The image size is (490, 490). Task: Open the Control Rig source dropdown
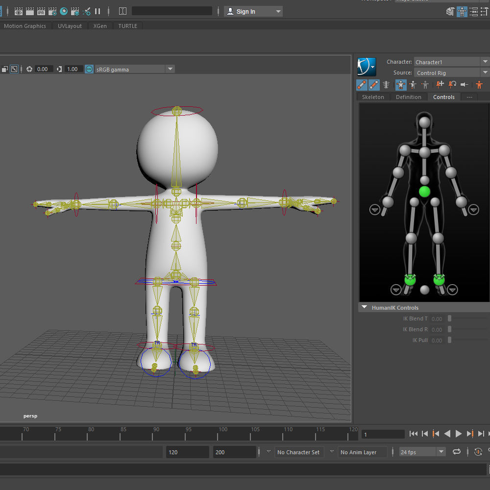[x=451, y=73]
